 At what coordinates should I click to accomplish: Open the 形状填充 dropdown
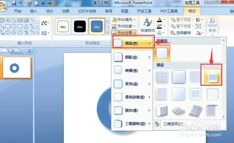pyautogui.click(x=124, y=19)
